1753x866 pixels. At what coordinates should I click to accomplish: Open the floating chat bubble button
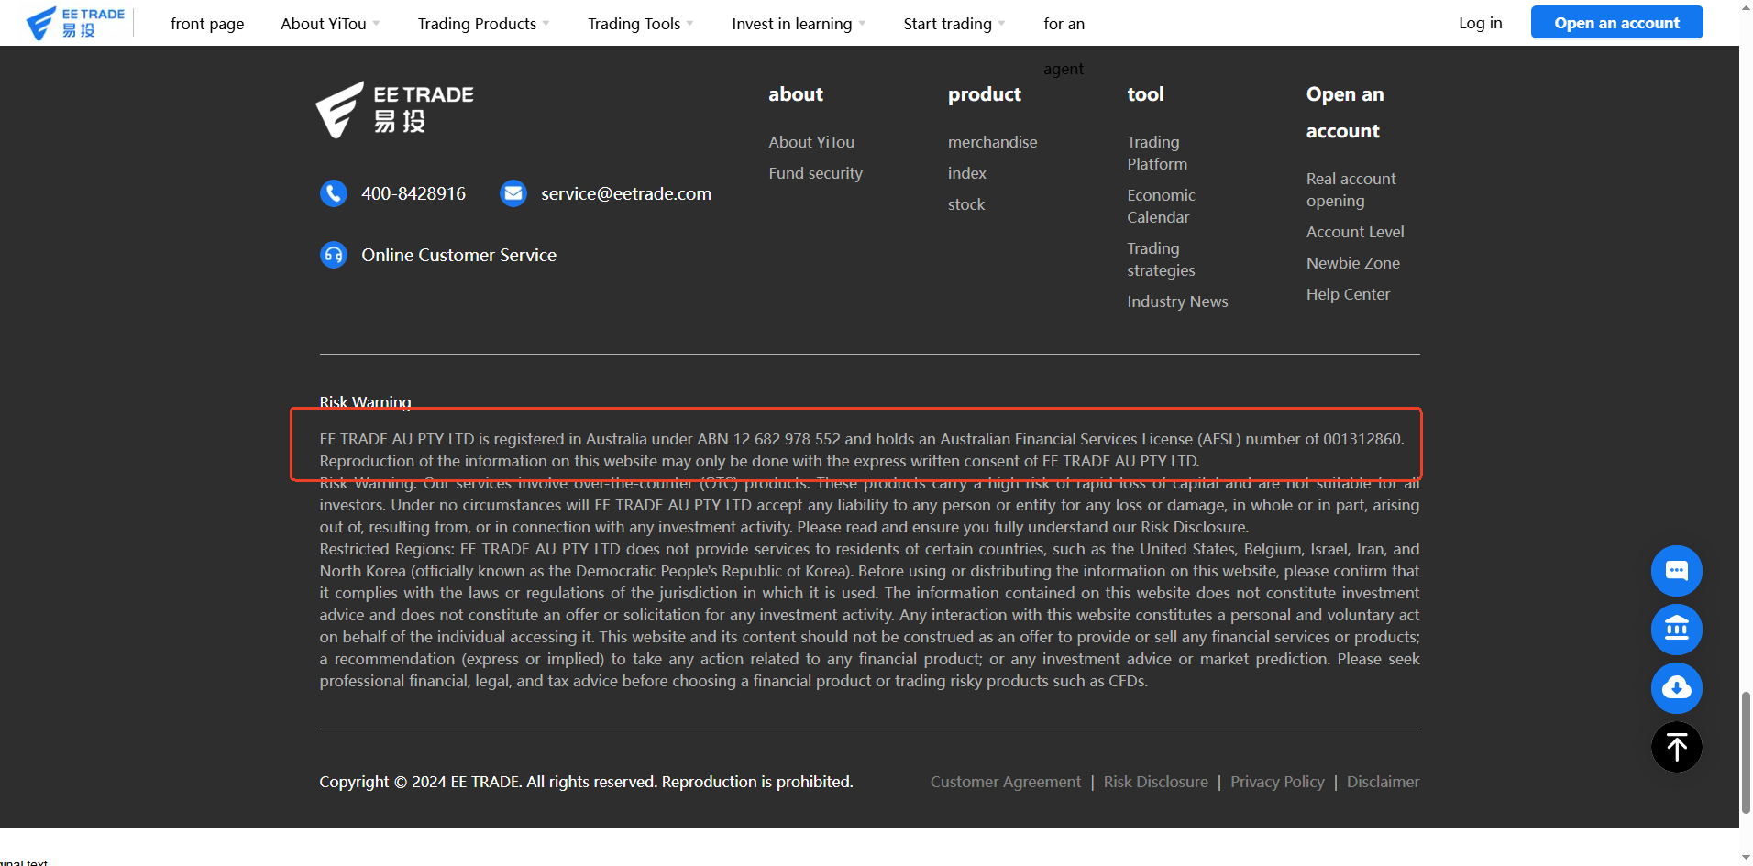[x=1677, y=571]
